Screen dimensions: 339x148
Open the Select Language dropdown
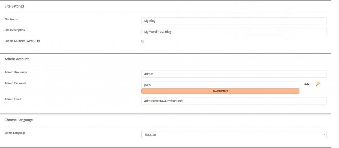click(x=234, y=135)
